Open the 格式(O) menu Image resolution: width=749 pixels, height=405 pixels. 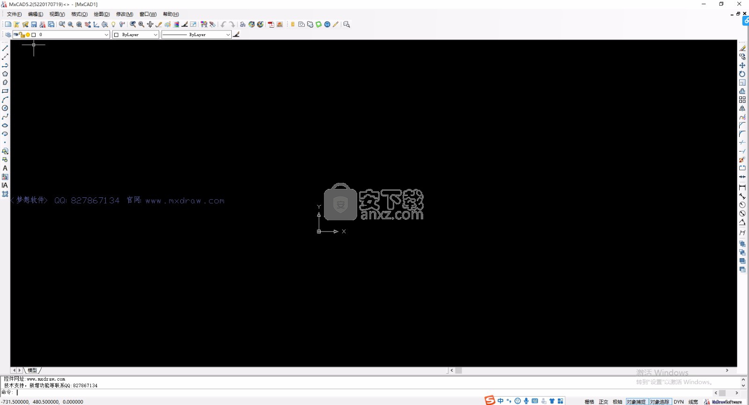[79, 14]
